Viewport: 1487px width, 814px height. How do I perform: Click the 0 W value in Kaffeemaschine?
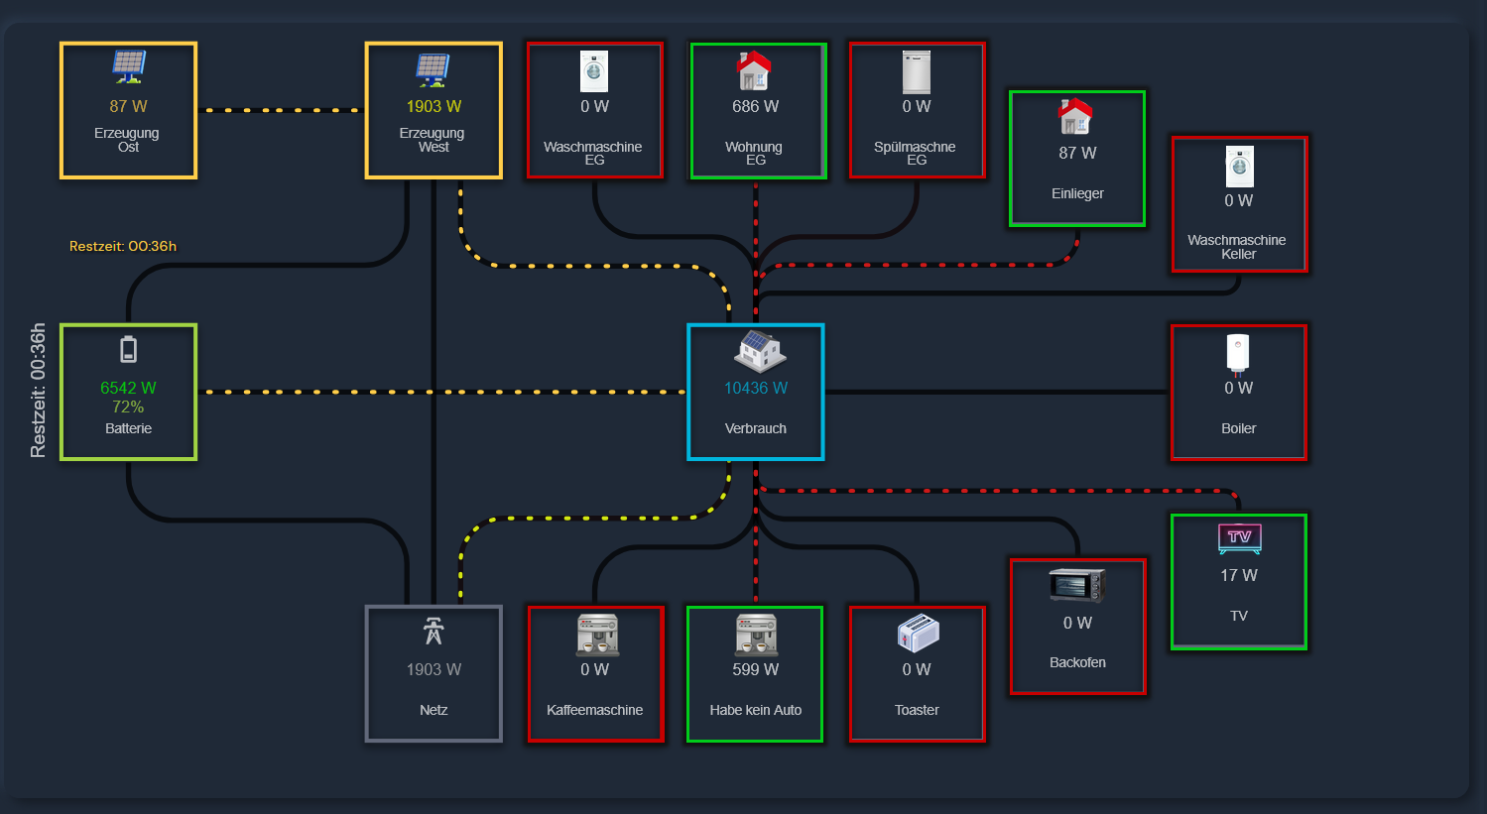(594, 669)
